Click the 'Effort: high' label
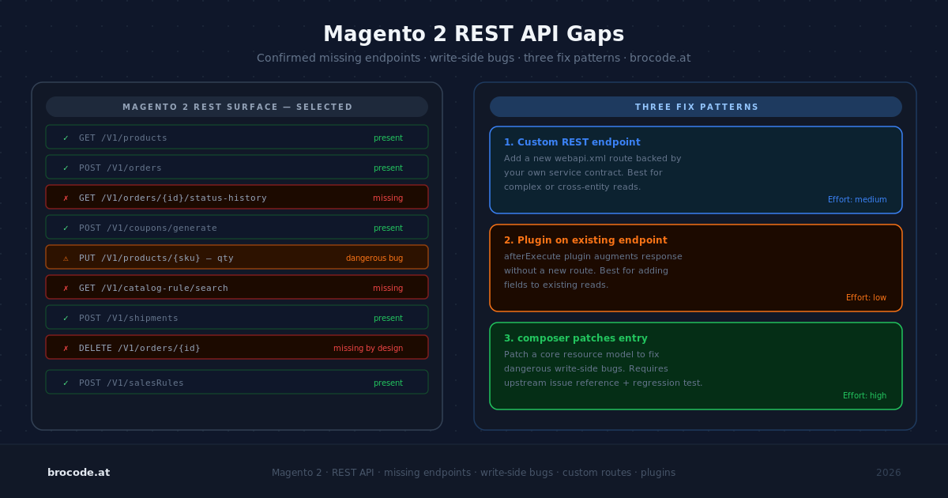This screenshot has width=948, height=498. point(864,395)
